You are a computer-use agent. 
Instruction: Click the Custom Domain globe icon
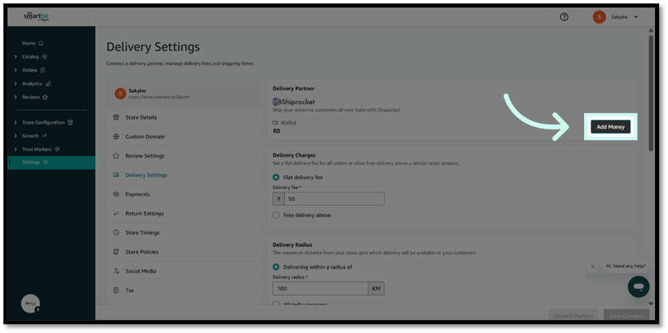[116, 137]
